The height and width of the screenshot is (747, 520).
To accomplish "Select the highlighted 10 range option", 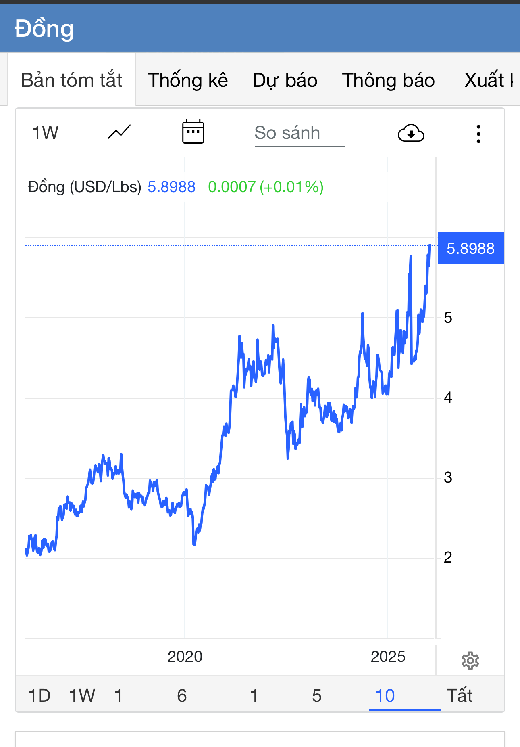I will click(385, 696).
